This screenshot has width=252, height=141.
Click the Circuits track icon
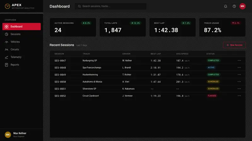tap(6, 50)
